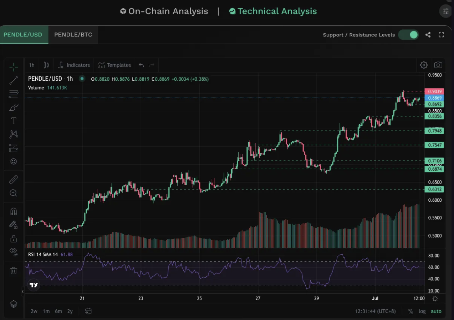454x320 pixels.
Task: Switch to the PENDLE/BTC tab
Action: (x=73, y=35)
